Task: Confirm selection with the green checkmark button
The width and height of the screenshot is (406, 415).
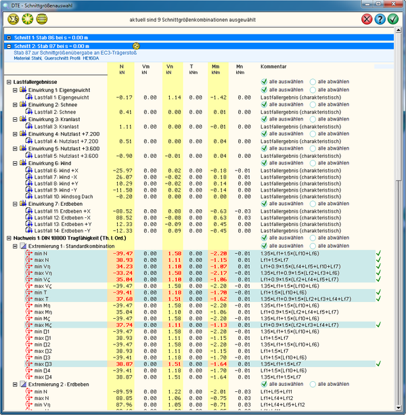Action: (394, 19)
